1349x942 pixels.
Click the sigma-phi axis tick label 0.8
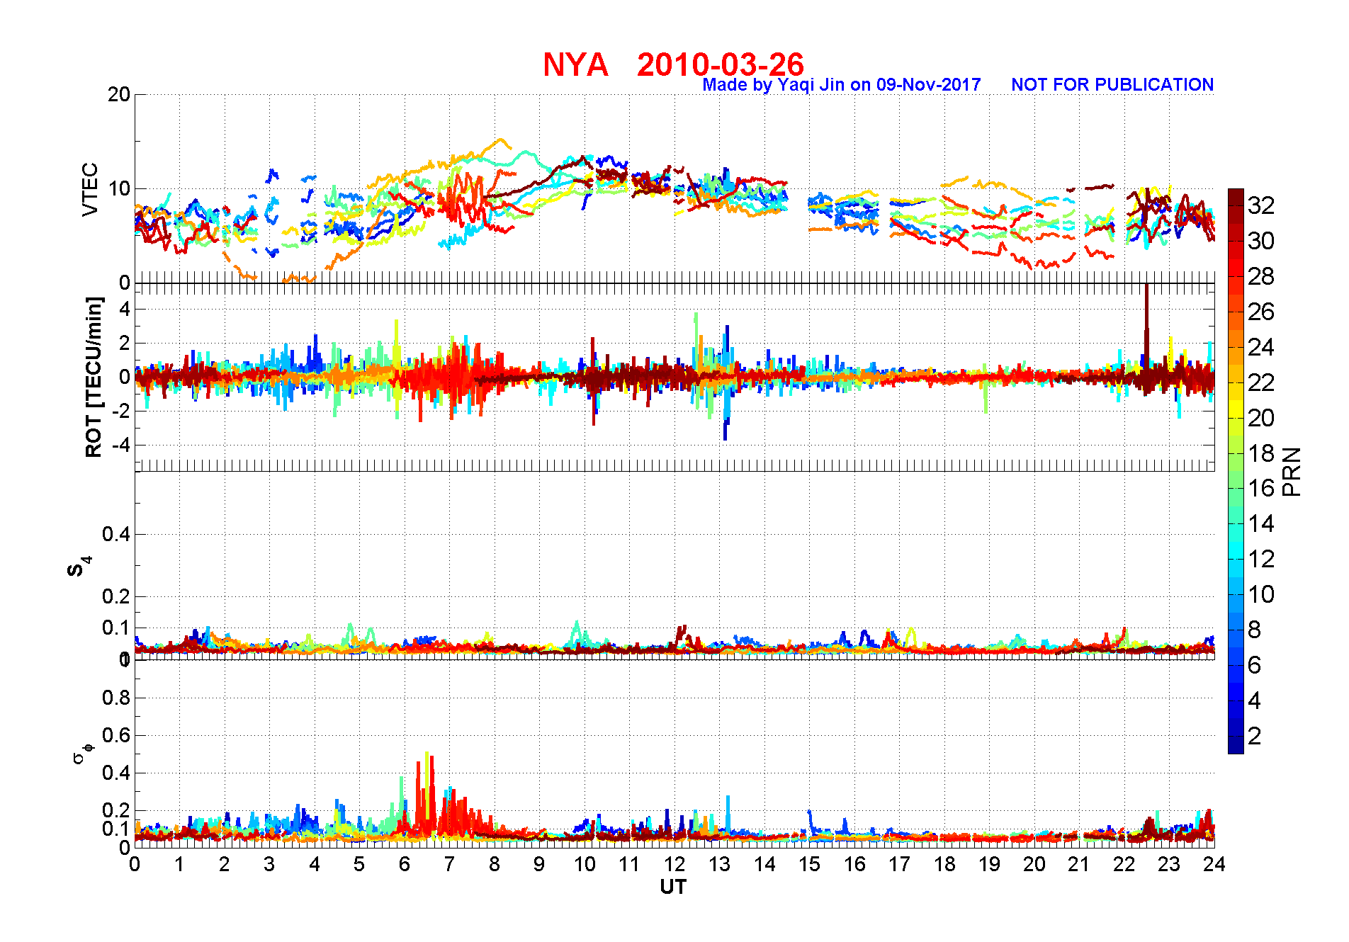(117, 698)
